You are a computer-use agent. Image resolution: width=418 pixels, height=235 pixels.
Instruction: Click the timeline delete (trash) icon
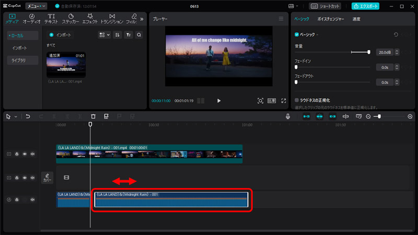coord(93,116)
